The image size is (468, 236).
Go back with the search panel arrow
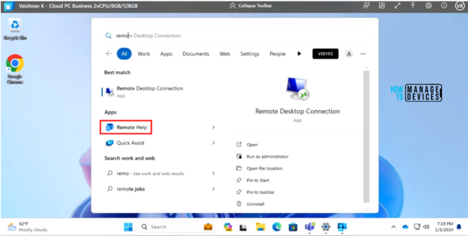(109, 54)
